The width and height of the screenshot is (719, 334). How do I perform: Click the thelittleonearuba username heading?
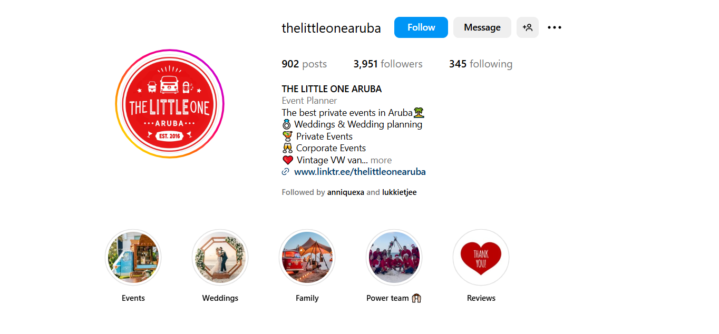332,28
